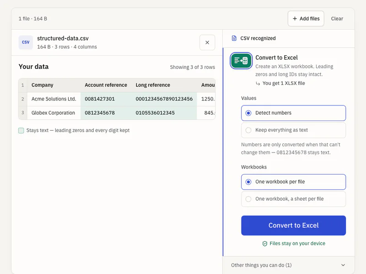Click the CSV file type badge
366x274 pixels.
26,42
